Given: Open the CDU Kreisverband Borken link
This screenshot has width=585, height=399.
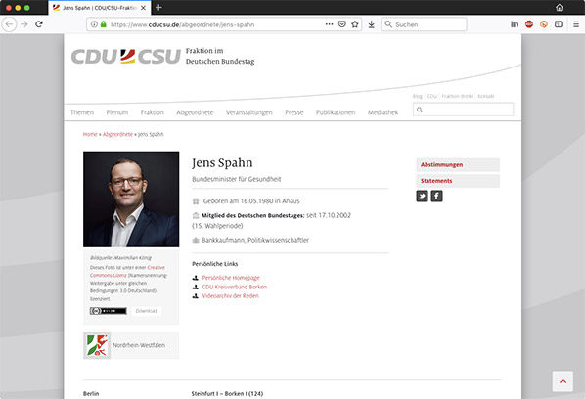Looking at the screenshot, I should 235,287.
